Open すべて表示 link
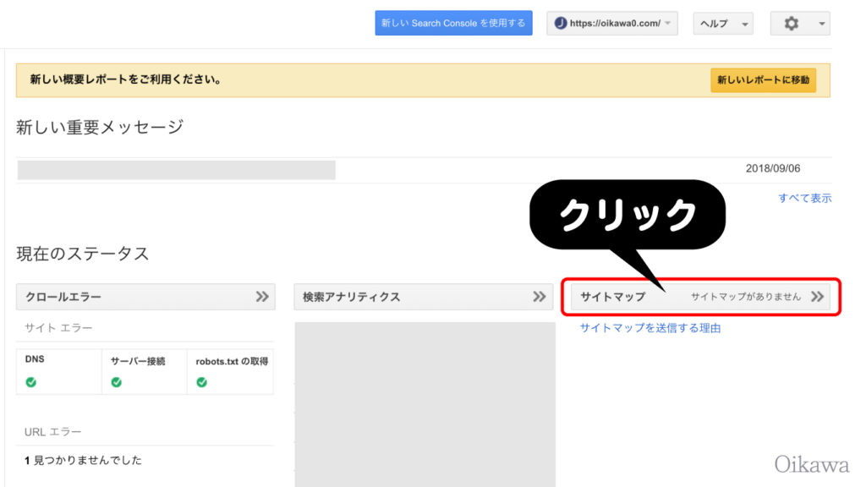Screen dimensions: 866x487 (805, 198)
